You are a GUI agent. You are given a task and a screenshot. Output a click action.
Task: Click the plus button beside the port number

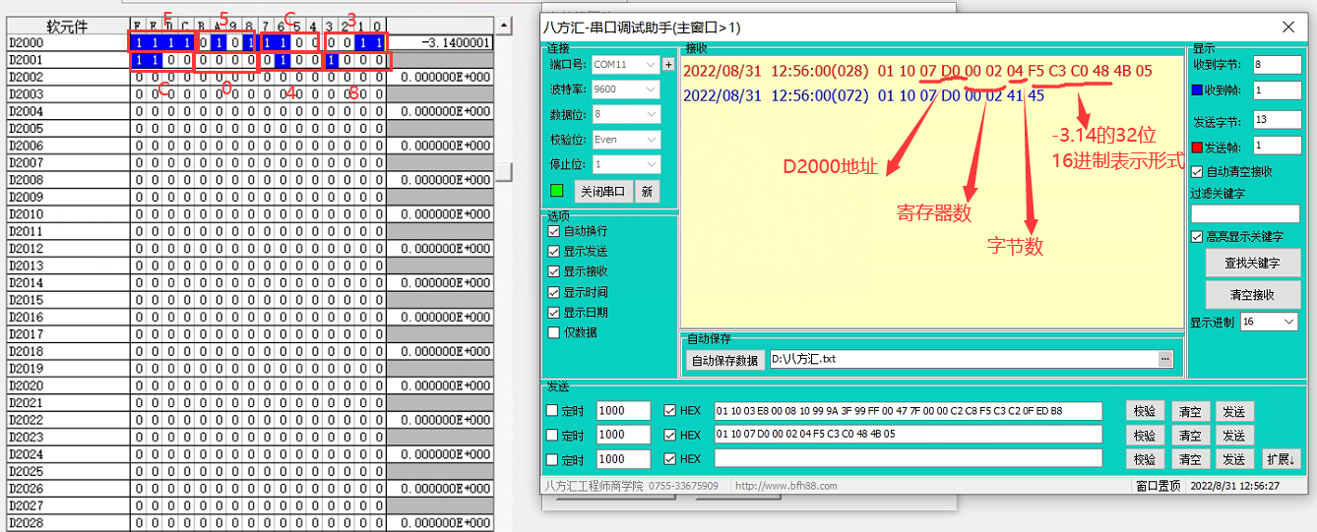point(669,64)
